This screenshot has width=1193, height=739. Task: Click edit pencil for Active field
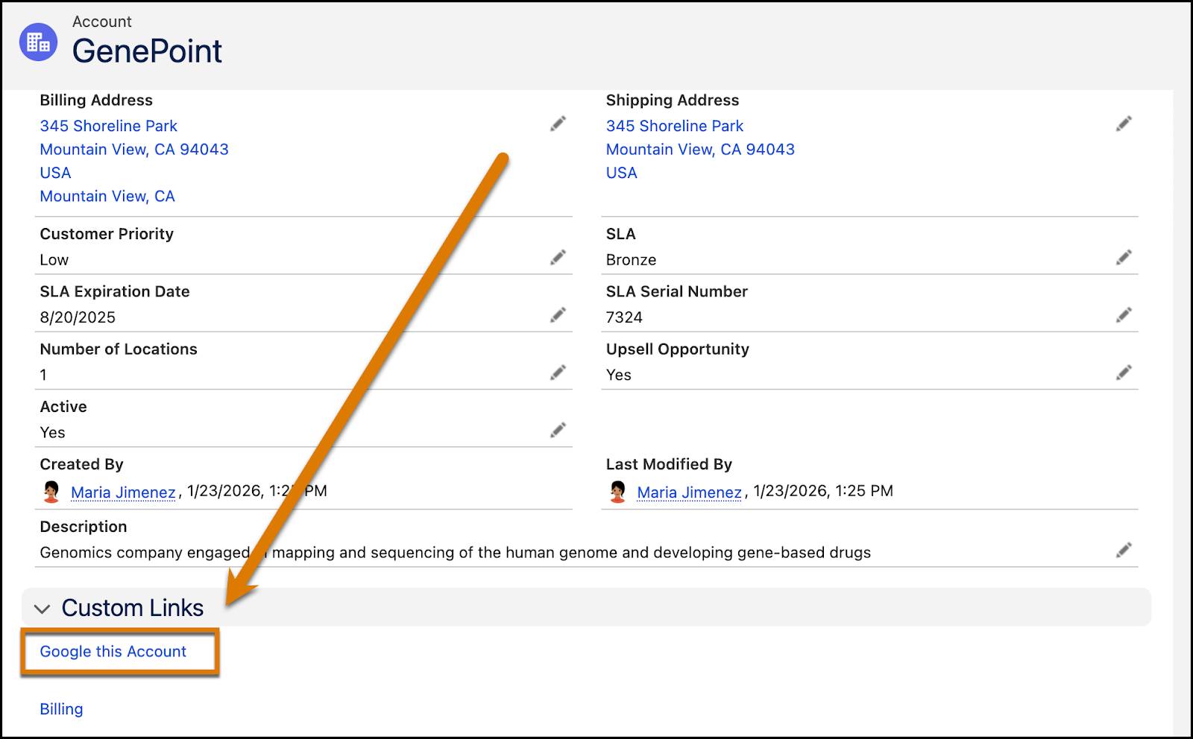558,430
